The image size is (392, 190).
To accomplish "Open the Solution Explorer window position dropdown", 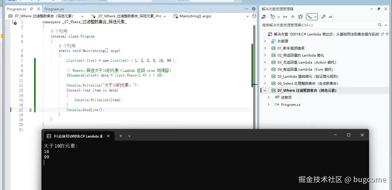I will tap(372, 9).
